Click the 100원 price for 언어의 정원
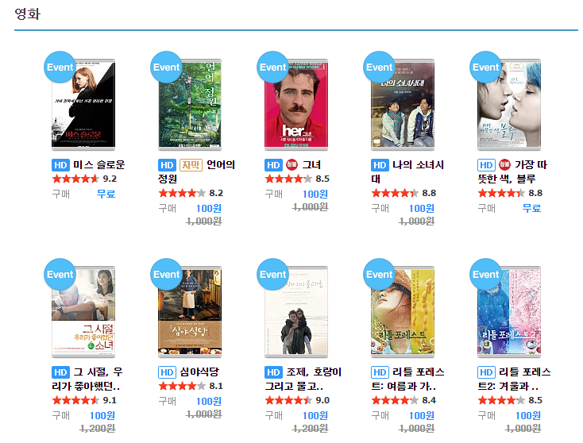Image resolution: width=583 pixels, height=443 pixels. 209,209
